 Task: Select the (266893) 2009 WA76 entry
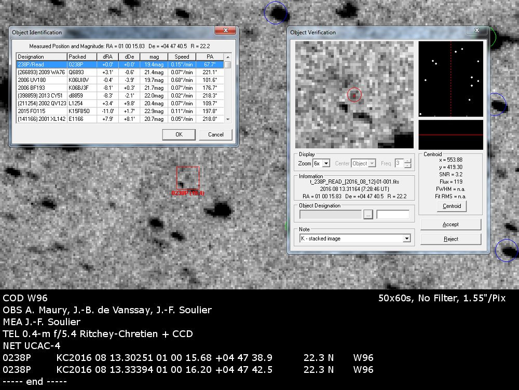pyautogui.click(x=40, y=72)
